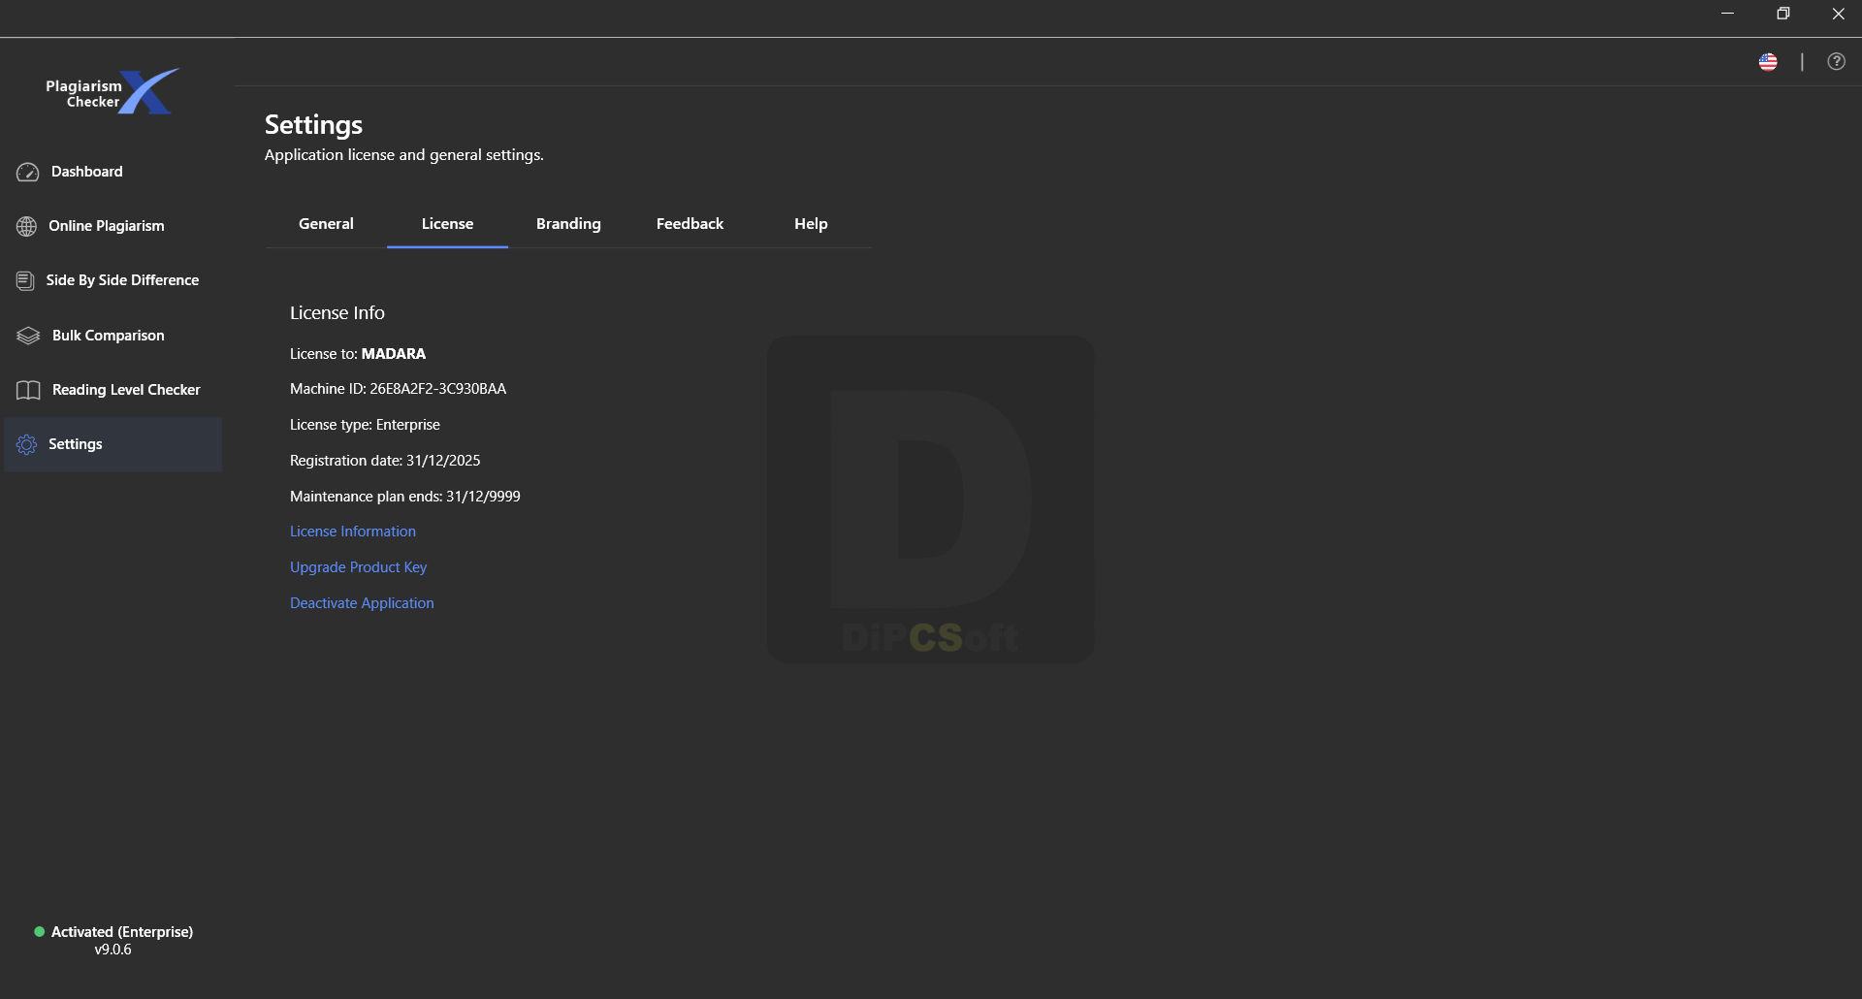Click the Activated (Enterprise) status text
The height and width of the screenshot is (999, 1862).
[122, 932]
